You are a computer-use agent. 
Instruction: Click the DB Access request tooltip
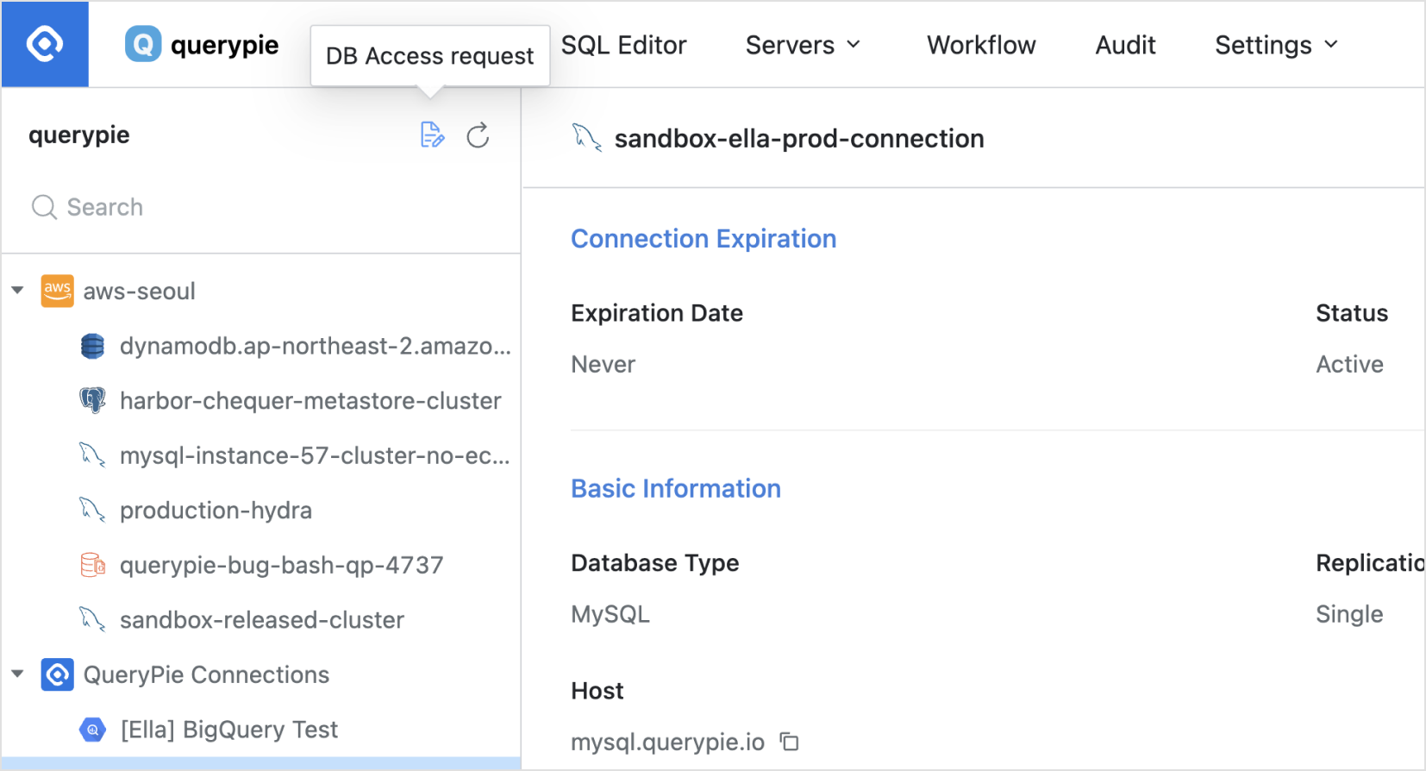(x=430, y=55)
